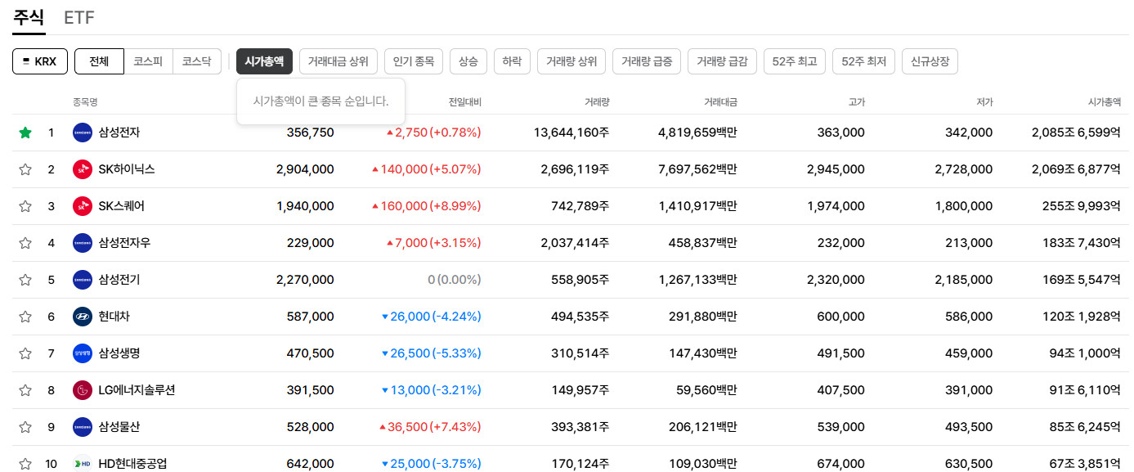
Task: Open the LG에너지솔루션 stock name link
Action: click(137, 390)
